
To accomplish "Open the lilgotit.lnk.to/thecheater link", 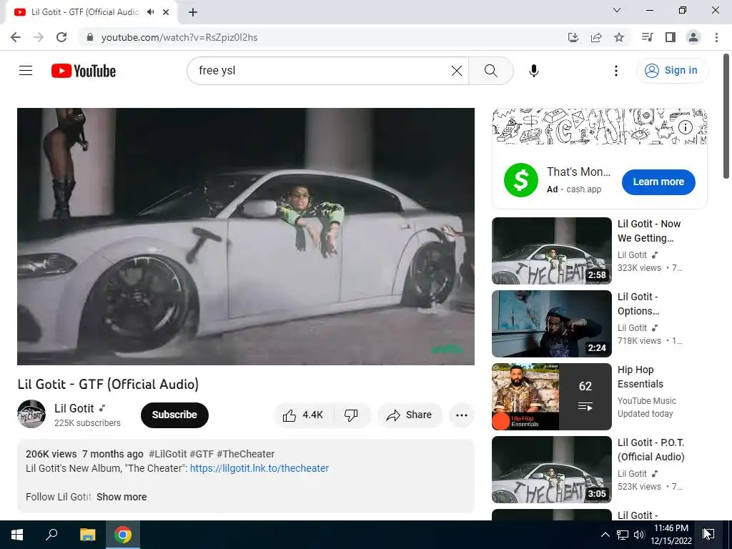I will (x=259, y=468).
